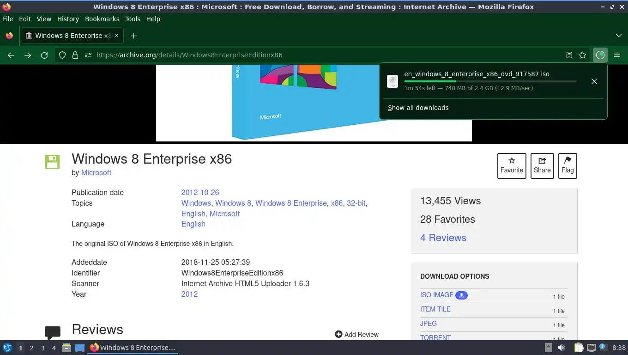Screen dimensions: 628x355
Task: Open the volume control tray icon
Action: pos(562,348)
